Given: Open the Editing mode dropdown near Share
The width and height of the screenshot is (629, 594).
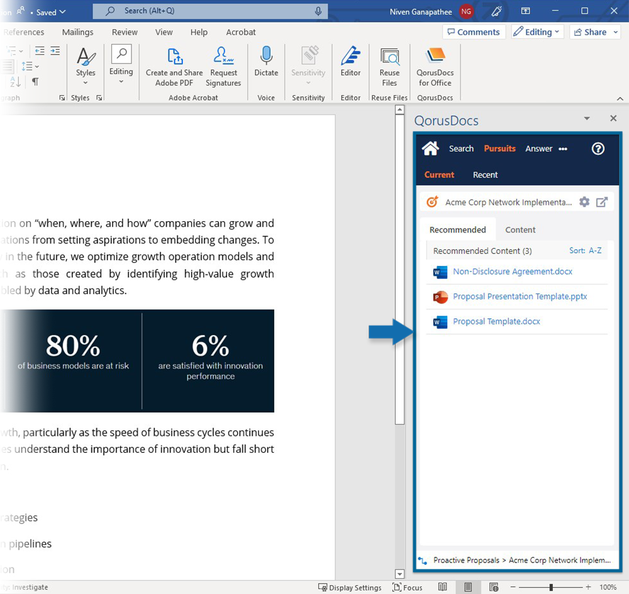Looking at the screenshot, I should (538, 32).
